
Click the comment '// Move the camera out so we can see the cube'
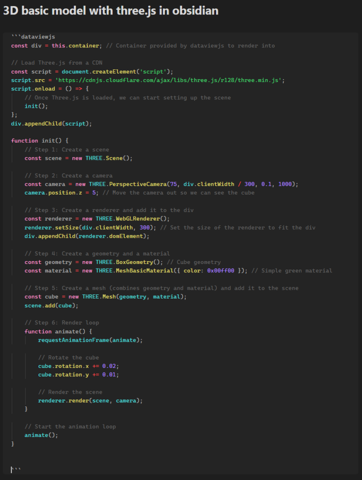tap(179, 193)
